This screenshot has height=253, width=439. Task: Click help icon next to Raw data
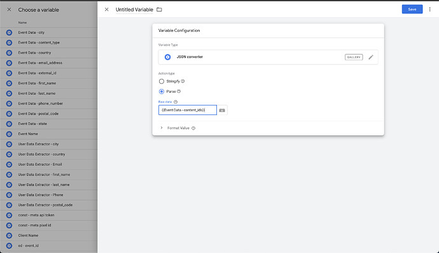click(x=176, y=102)
